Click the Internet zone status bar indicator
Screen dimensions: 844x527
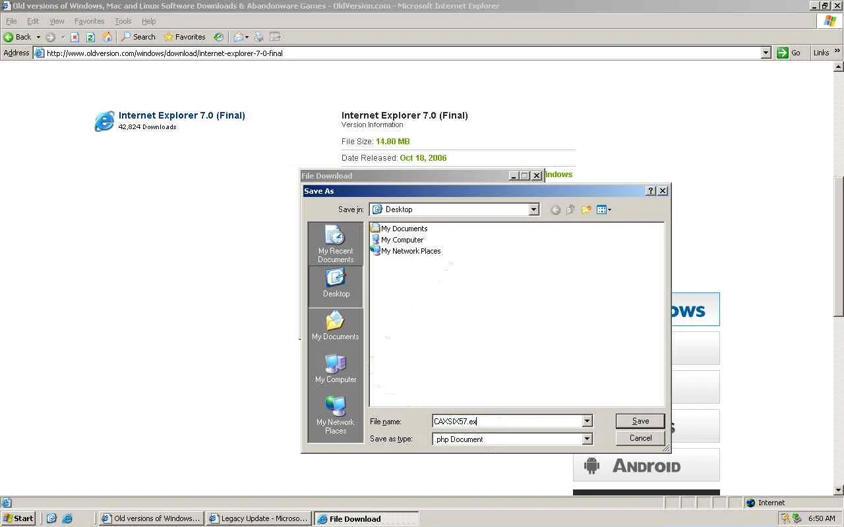[x=766, y=503]
